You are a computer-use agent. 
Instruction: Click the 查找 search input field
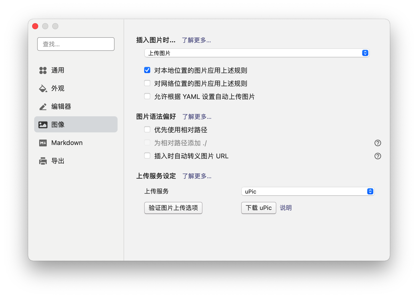tap(76, 44)
